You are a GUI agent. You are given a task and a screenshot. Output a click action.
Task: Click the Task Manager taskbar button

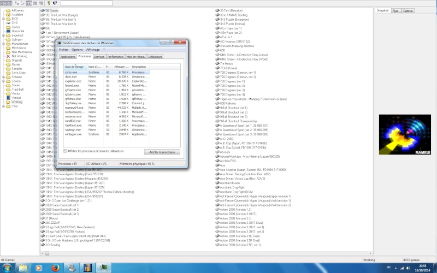tap(104, 268)
